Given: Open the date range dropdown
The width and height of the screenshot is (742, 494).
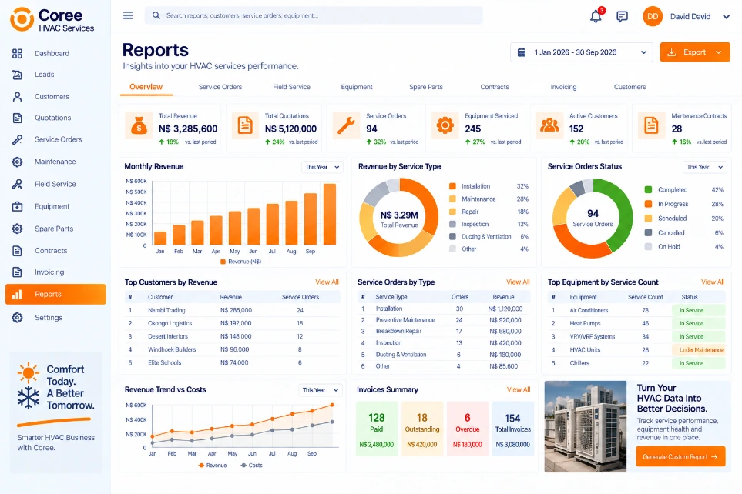Looking at the screenshot, I should coord(581,52).
